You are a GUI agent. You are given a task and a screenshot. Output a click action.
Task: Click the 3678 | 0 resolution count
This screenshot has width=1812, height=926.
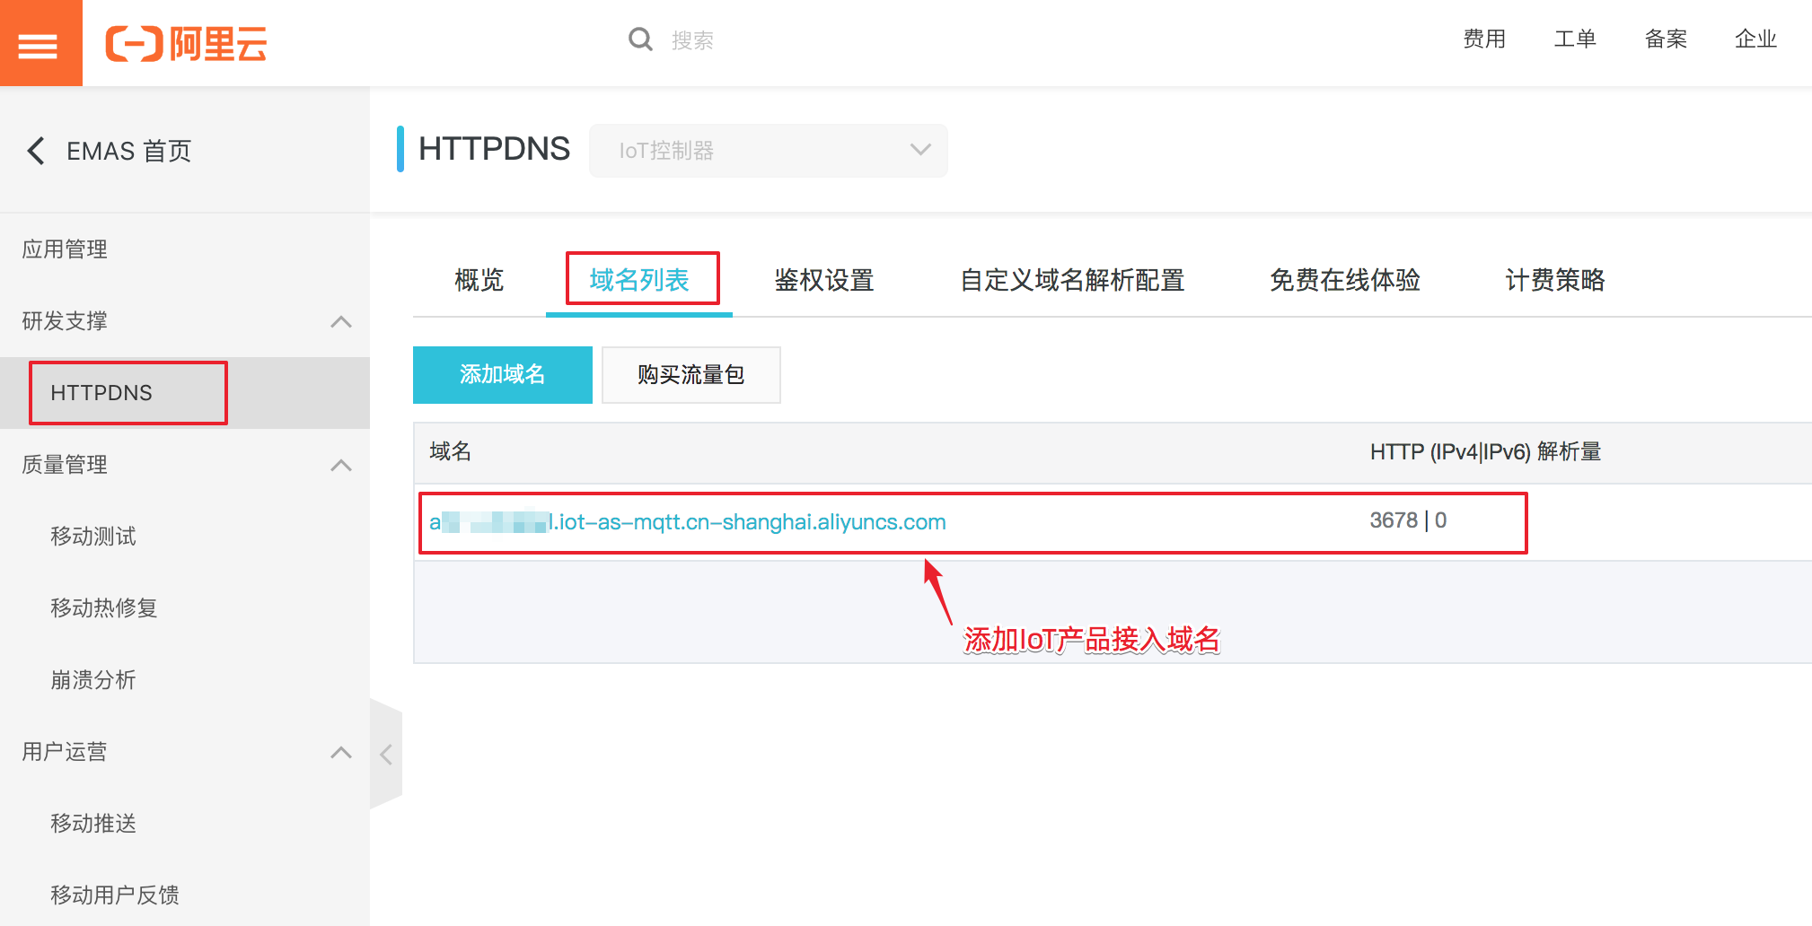point(1408,520)
